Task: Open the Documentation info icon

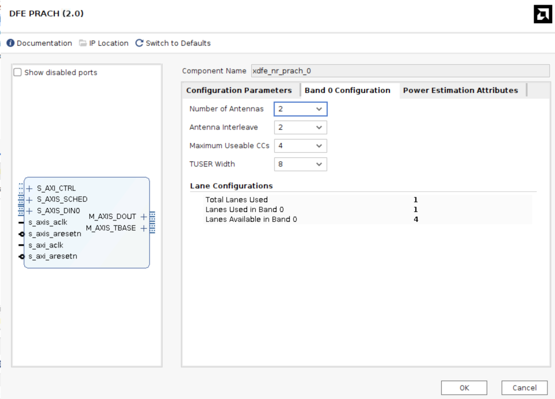Action: [x=10, y=43]
